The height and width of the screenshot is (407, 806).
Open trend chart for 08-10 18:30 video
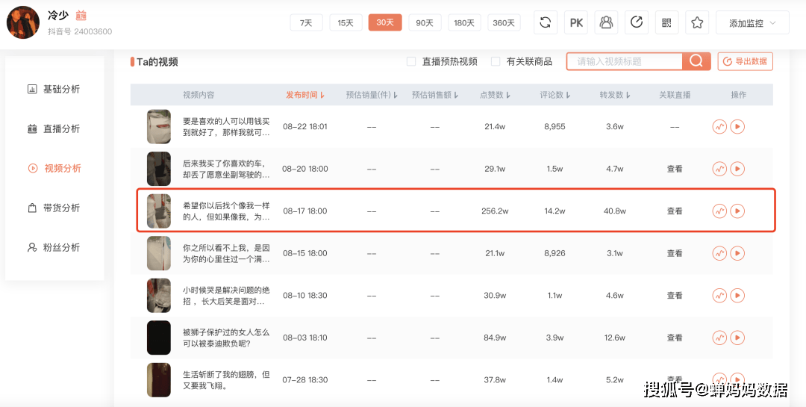coord(719,295)
